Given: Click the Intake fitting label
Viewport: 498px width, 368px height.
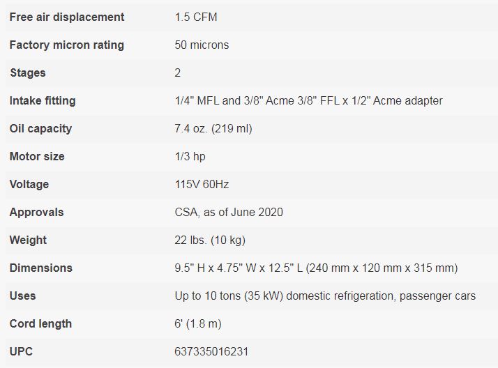Looking at the screenshot, I should pos(43,100).
